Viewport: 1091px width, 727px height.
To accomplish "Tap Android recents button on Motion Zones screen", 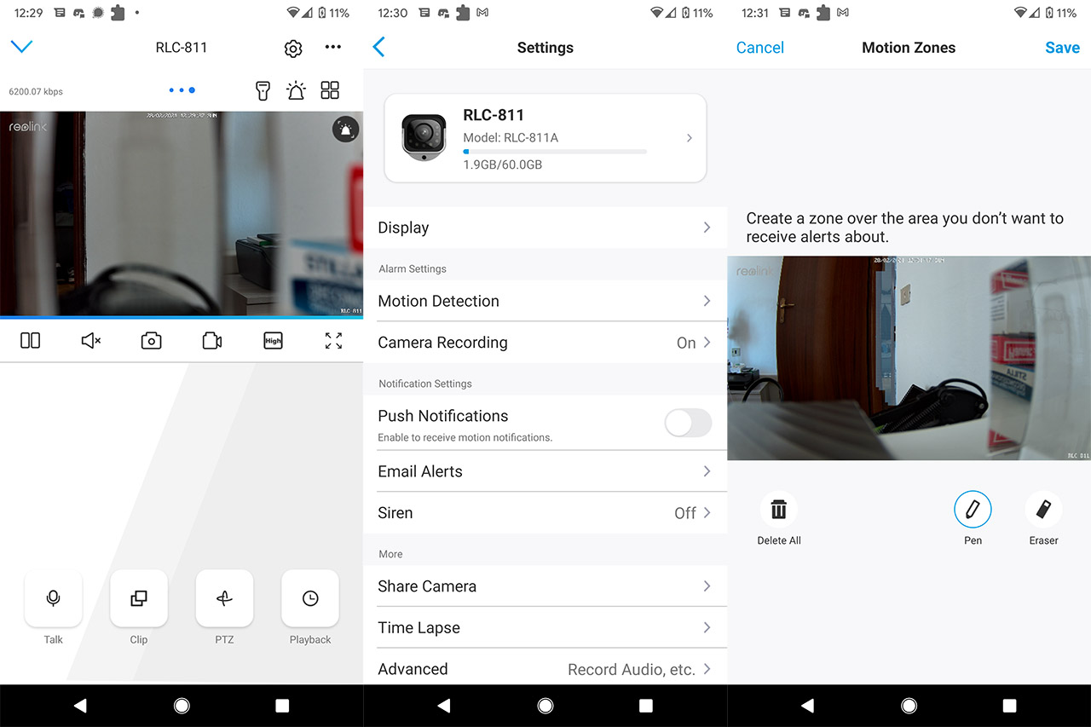I will pyautogui.click(x=1009, y=706).
